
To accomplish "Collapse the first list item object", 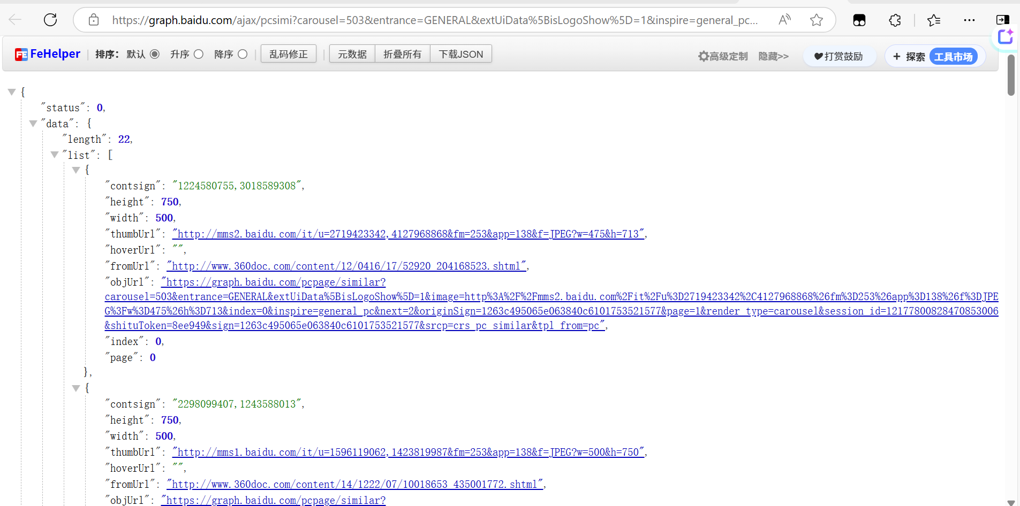I will click(x=76, y=170).
